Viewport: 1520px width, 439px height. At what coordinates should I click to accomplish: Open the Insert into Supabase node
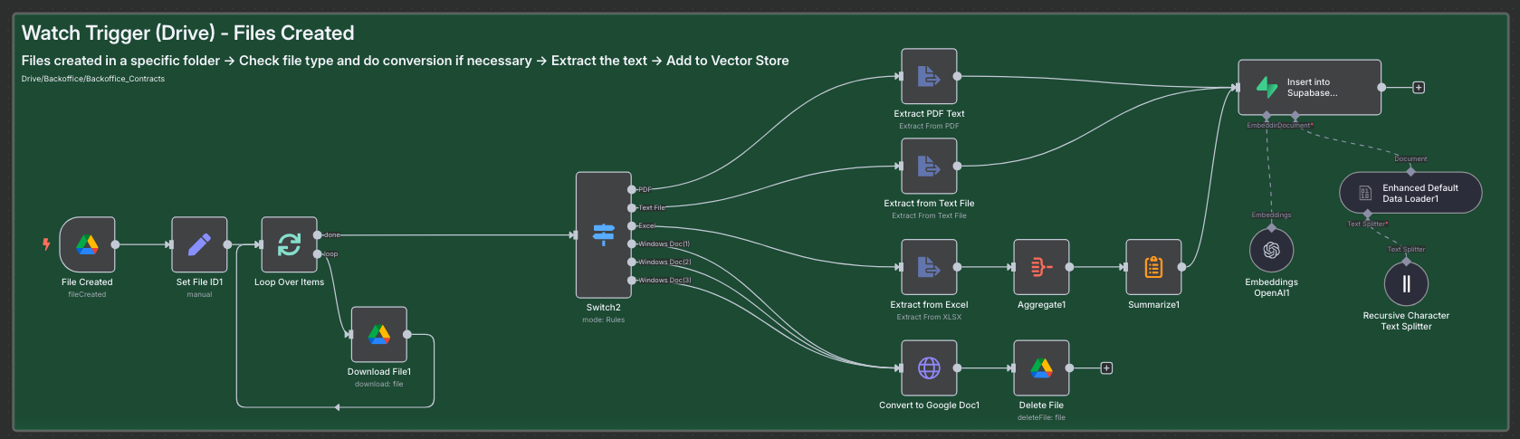coord(1310,88)
